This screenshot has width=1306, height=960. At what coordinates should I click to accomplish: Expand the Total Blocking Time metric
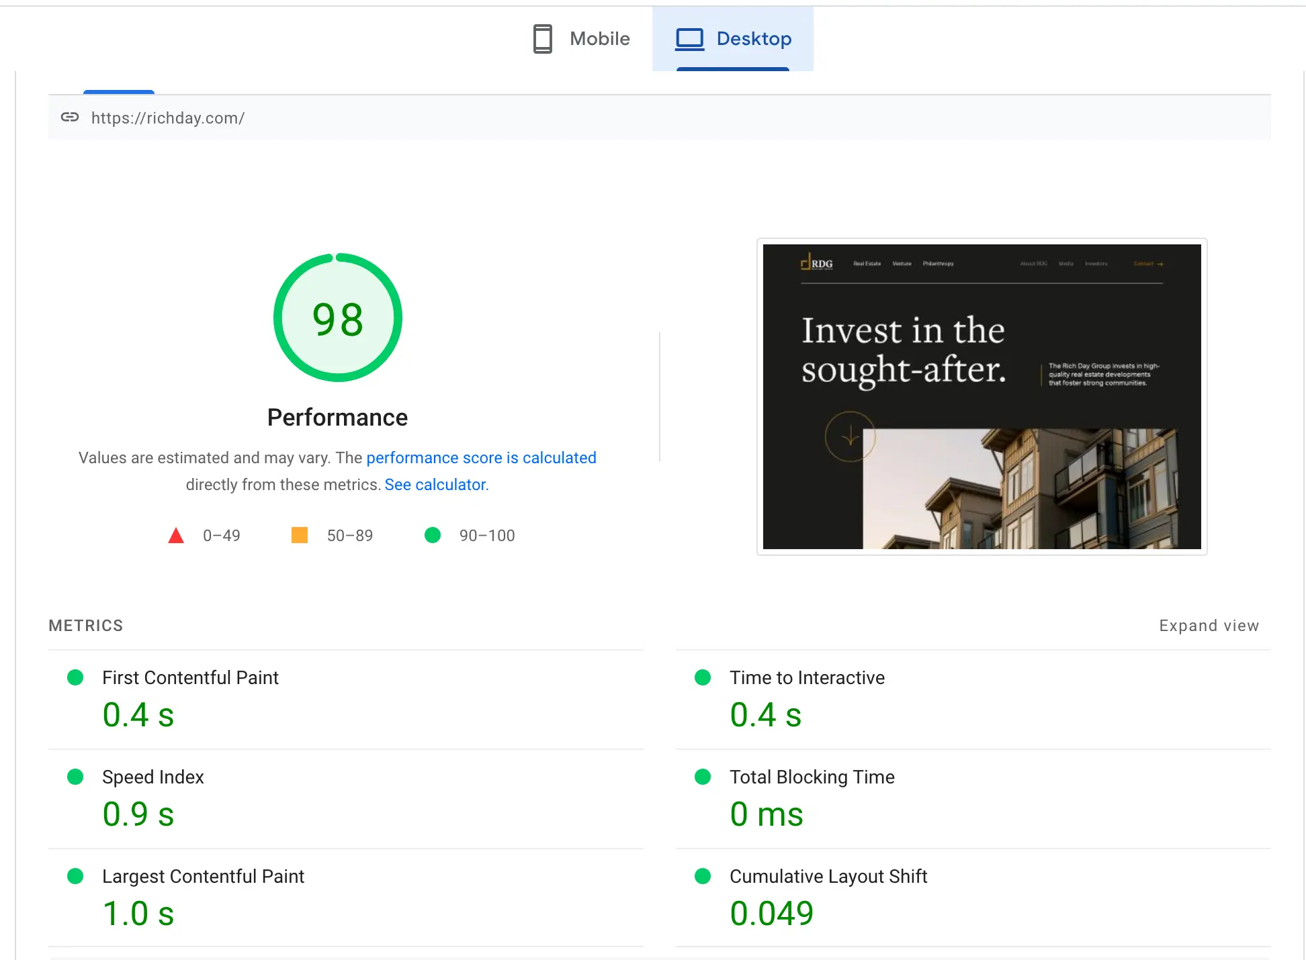click(973, 799)
